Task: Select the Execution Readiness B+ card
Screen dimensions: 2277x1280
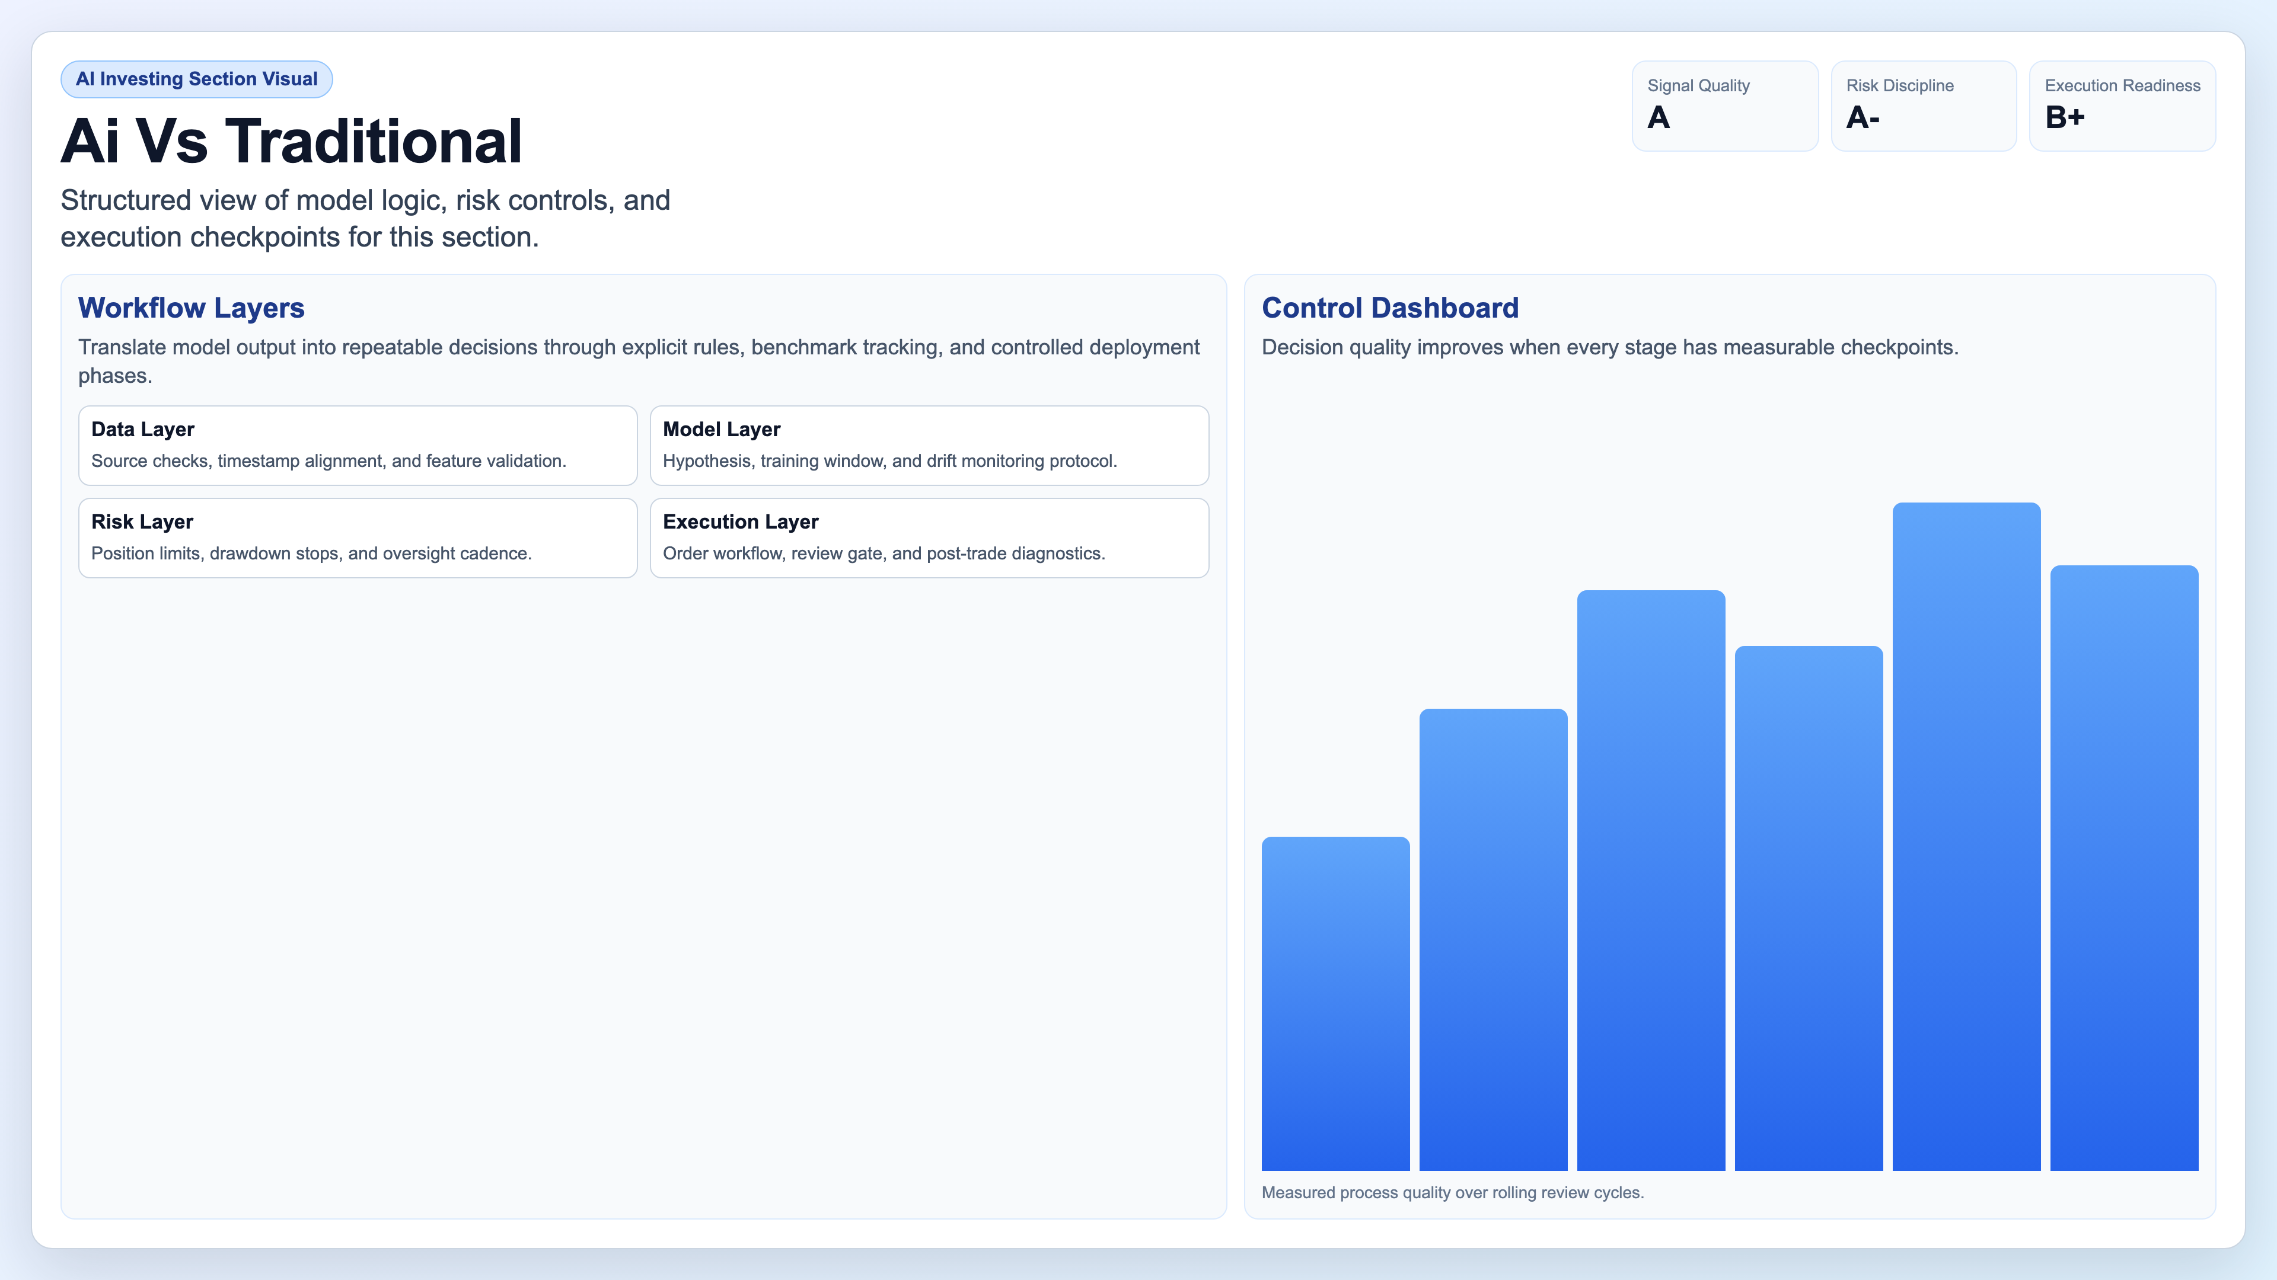Action: [x=2122, y=105]
